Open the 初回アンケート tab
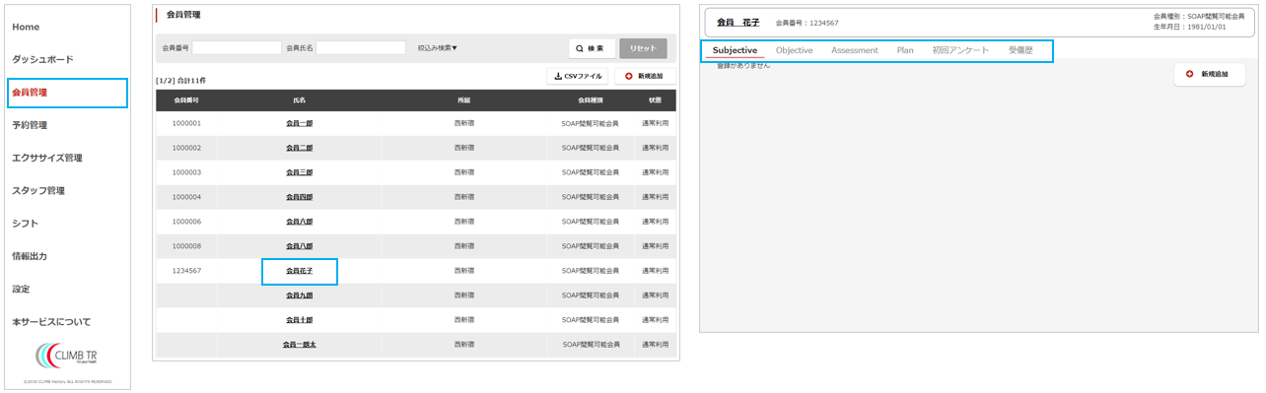This screenshot has height=393, width=1266. 960,50
